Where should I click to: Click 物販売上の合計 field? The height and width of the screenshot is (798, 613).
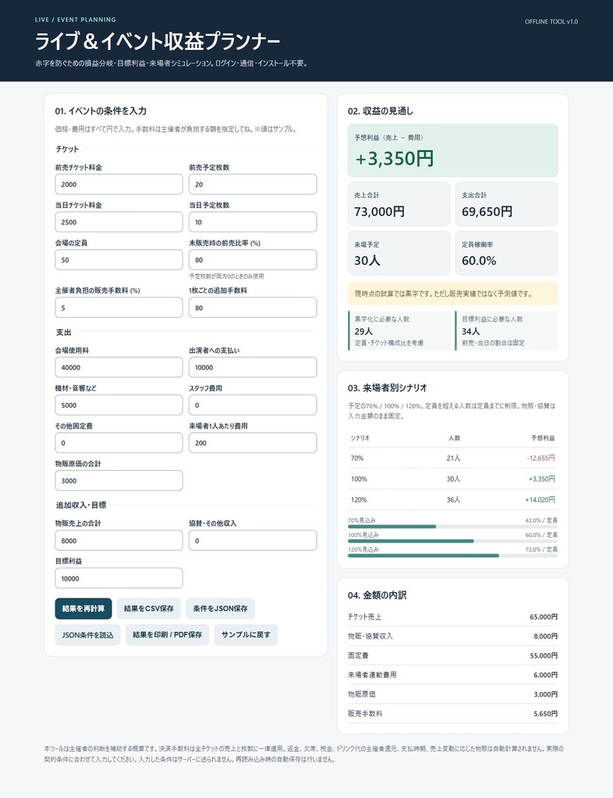click(119, 541)
